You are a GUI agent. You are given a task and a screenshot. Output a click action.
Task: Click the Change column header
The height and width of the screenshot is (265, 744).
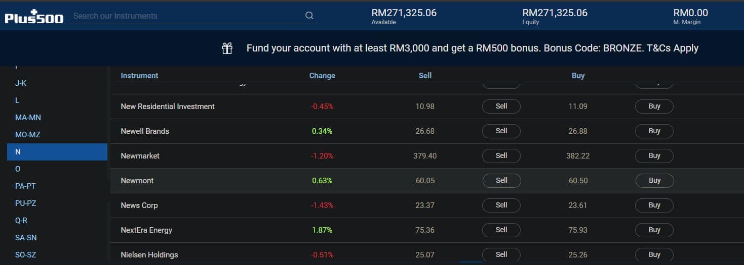coord(322,76)
